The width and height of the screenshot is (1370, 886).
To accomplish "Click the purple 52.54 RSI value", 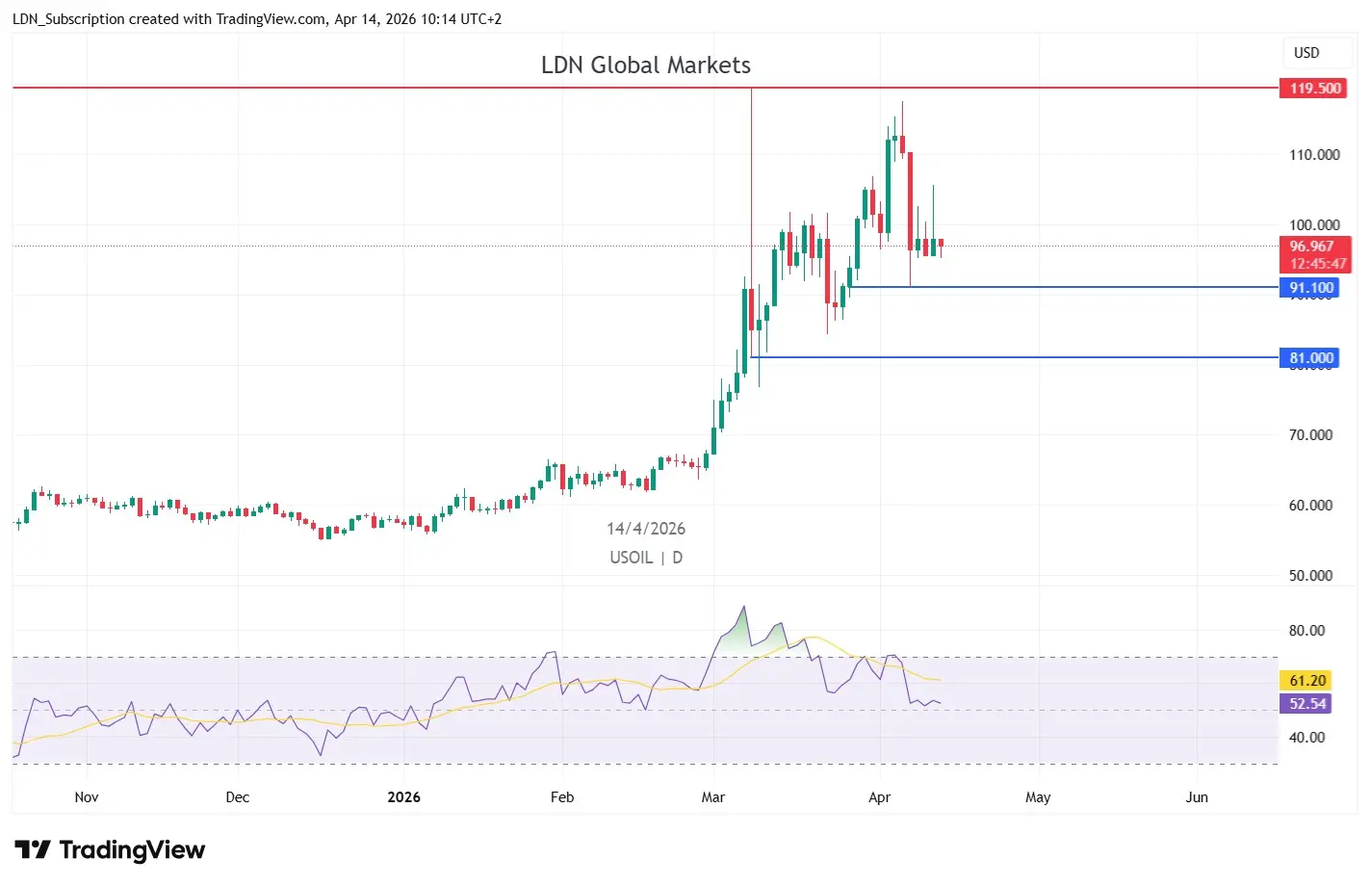I will tap(1306, 704).
